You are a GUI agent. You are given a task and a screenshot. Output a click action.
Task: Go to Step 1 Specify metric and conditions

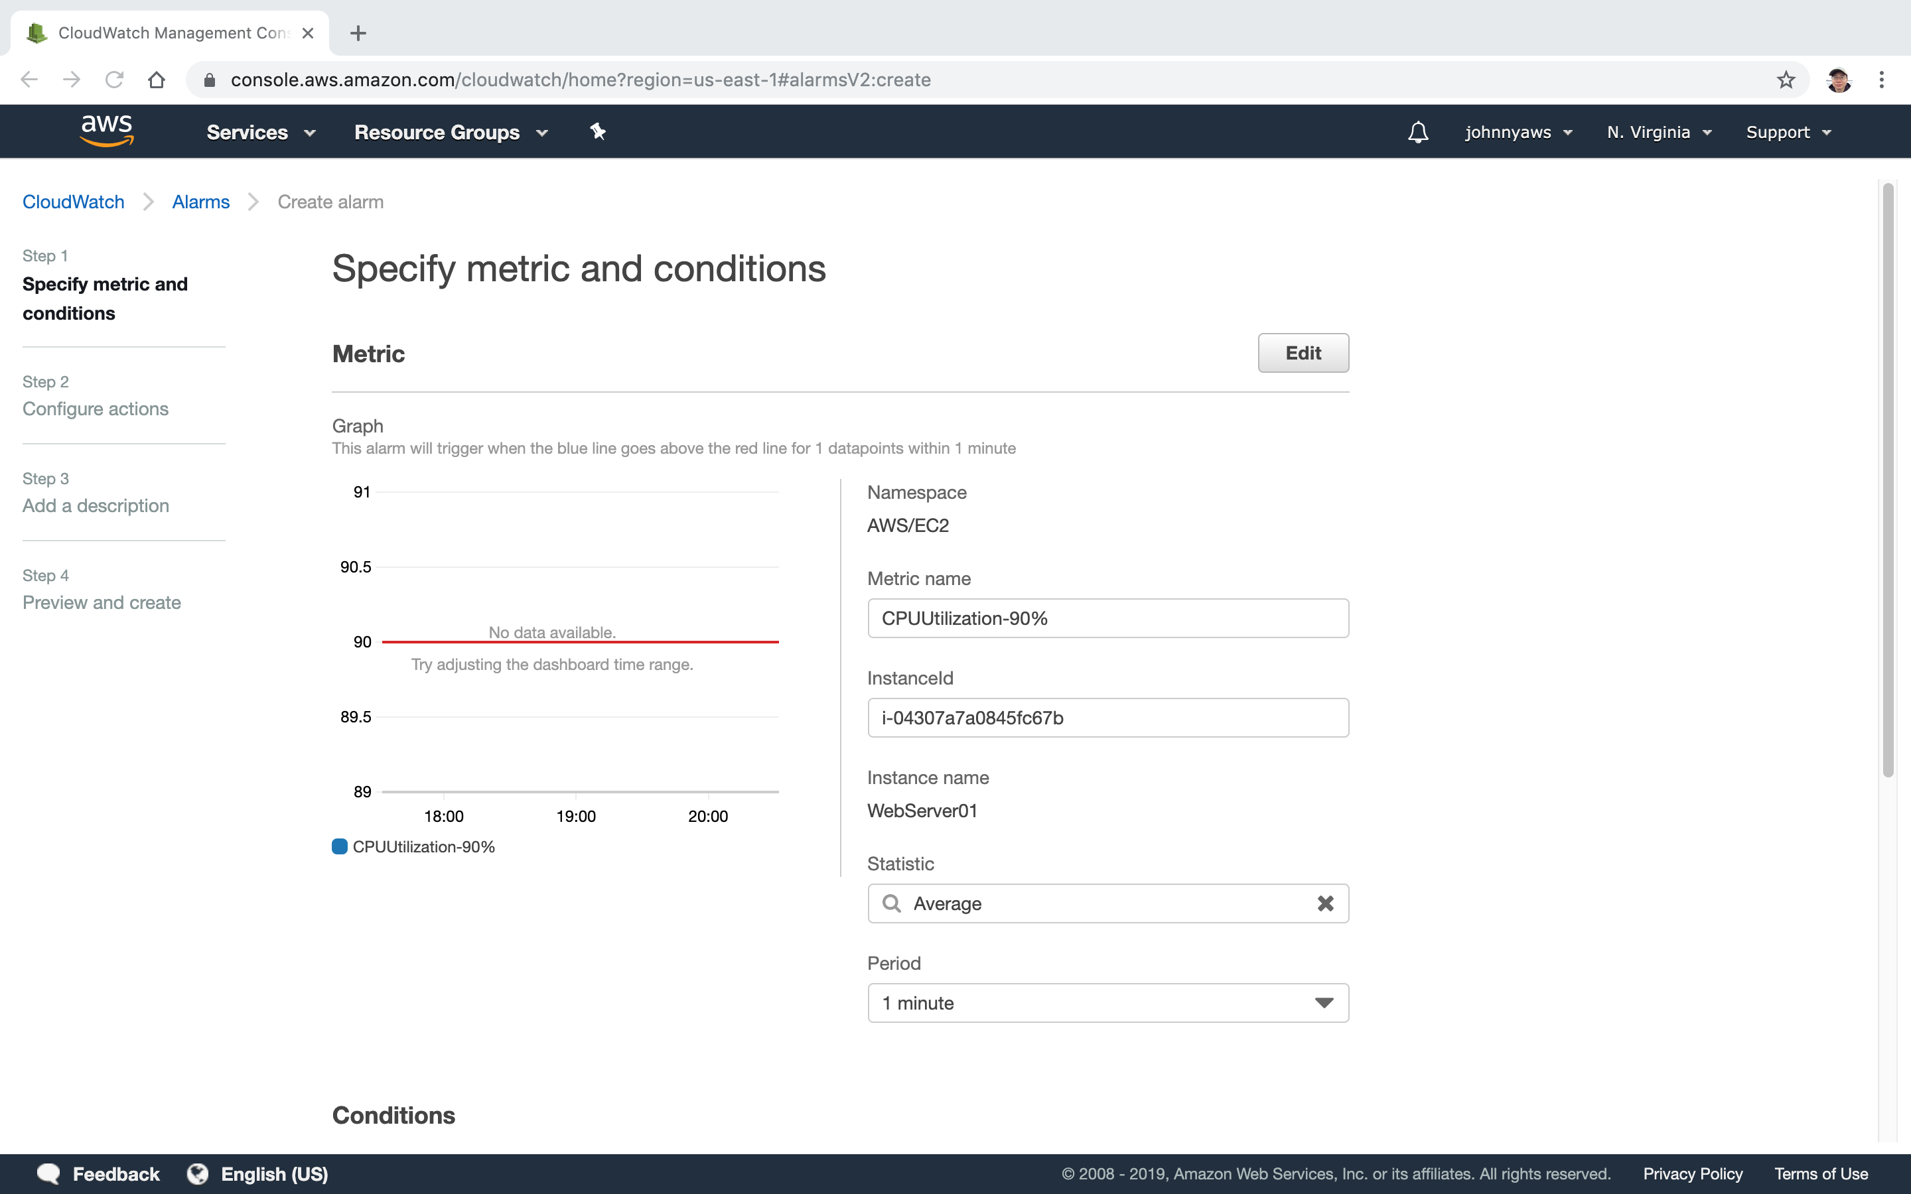point(105,298)
